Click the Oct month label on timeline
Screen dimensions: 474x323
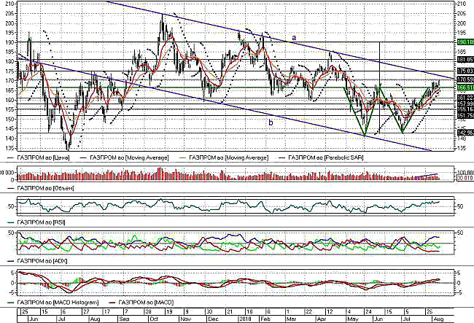(154, 319)
